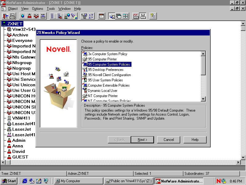246x185 pixels.
Task: Select NT Computer Printer policy
Action: pyautogui.click(x=103, y=96)
